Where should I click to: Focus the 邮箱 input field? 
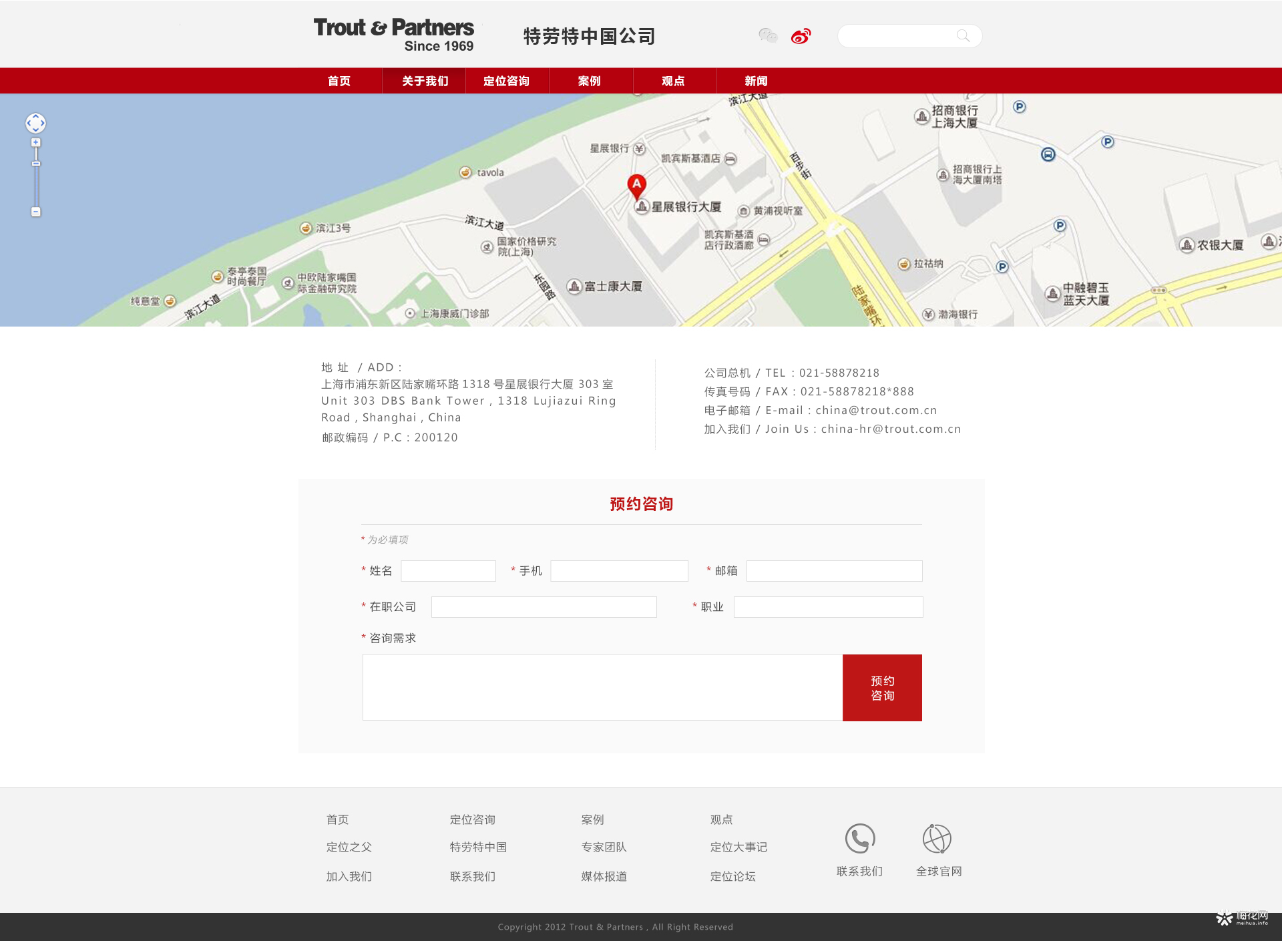[x=834, y=571]
